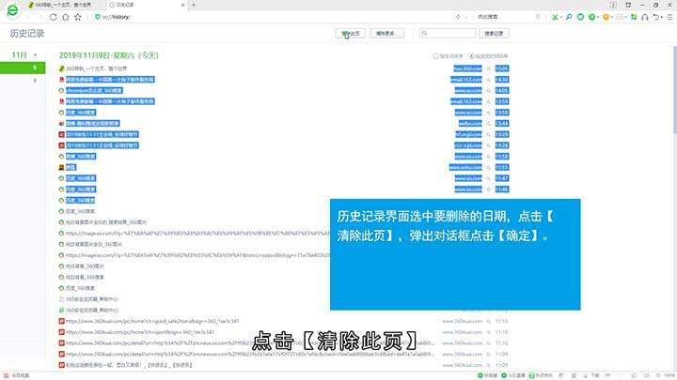This screenshot has width=677, height=380.
Task: Click the site magnifier icon in the 15:09 row
Action: click(489, 68)
